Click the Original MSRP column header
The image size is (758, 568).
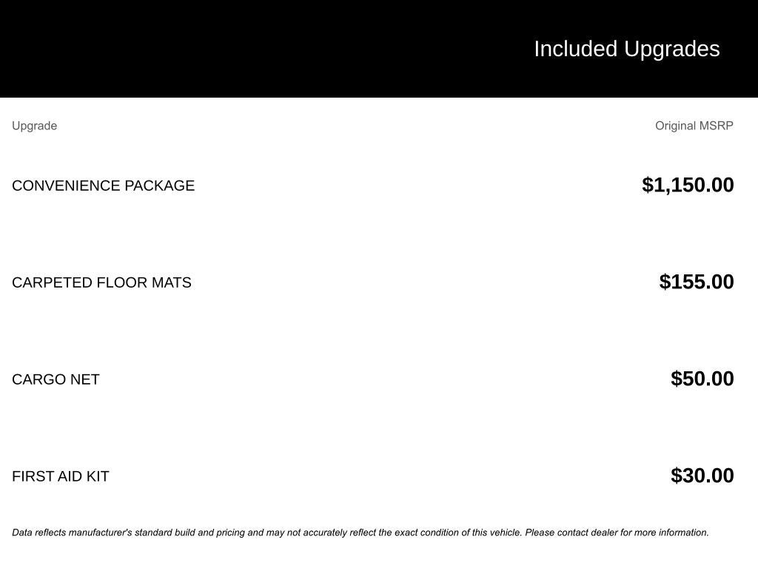[x=694, y=126]
